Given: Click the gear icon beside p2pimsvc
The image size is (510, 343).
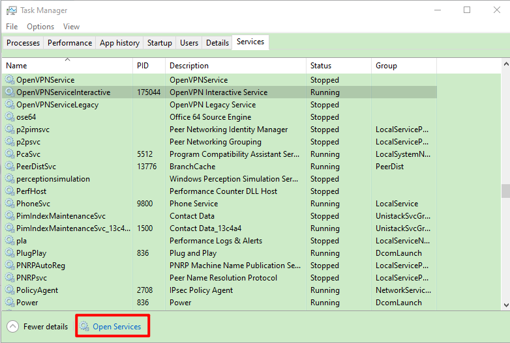Looking at the screenshot, I should [x=10, y=129].
